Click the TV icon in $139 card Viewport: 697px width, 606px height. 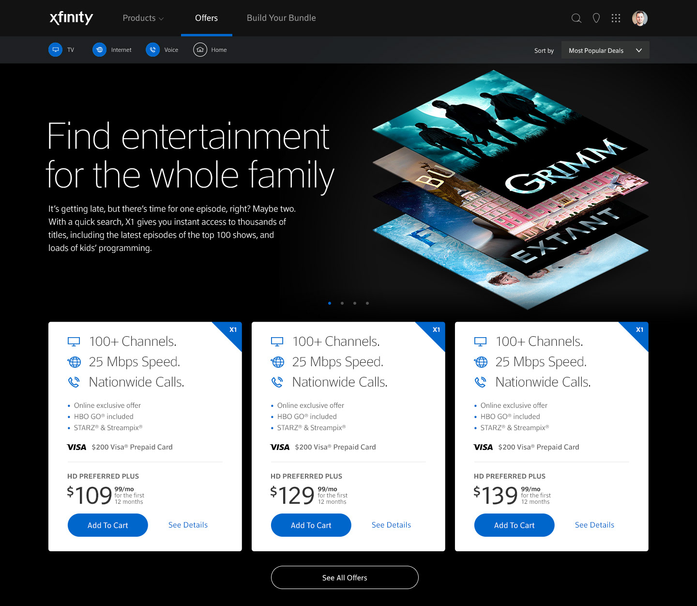coord(480,342)
